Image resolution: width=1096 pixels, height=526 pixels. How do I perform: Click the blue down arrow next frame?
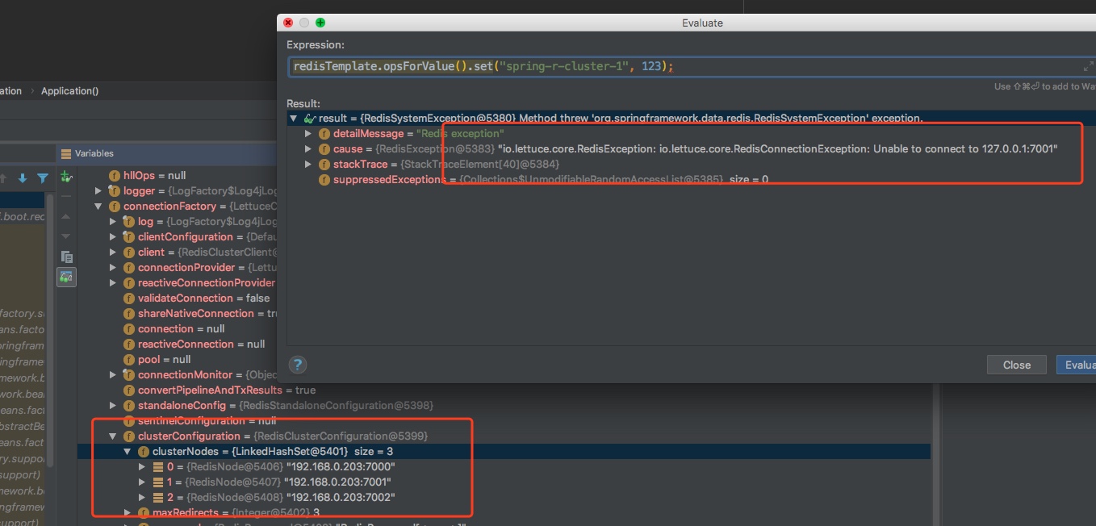23,178
